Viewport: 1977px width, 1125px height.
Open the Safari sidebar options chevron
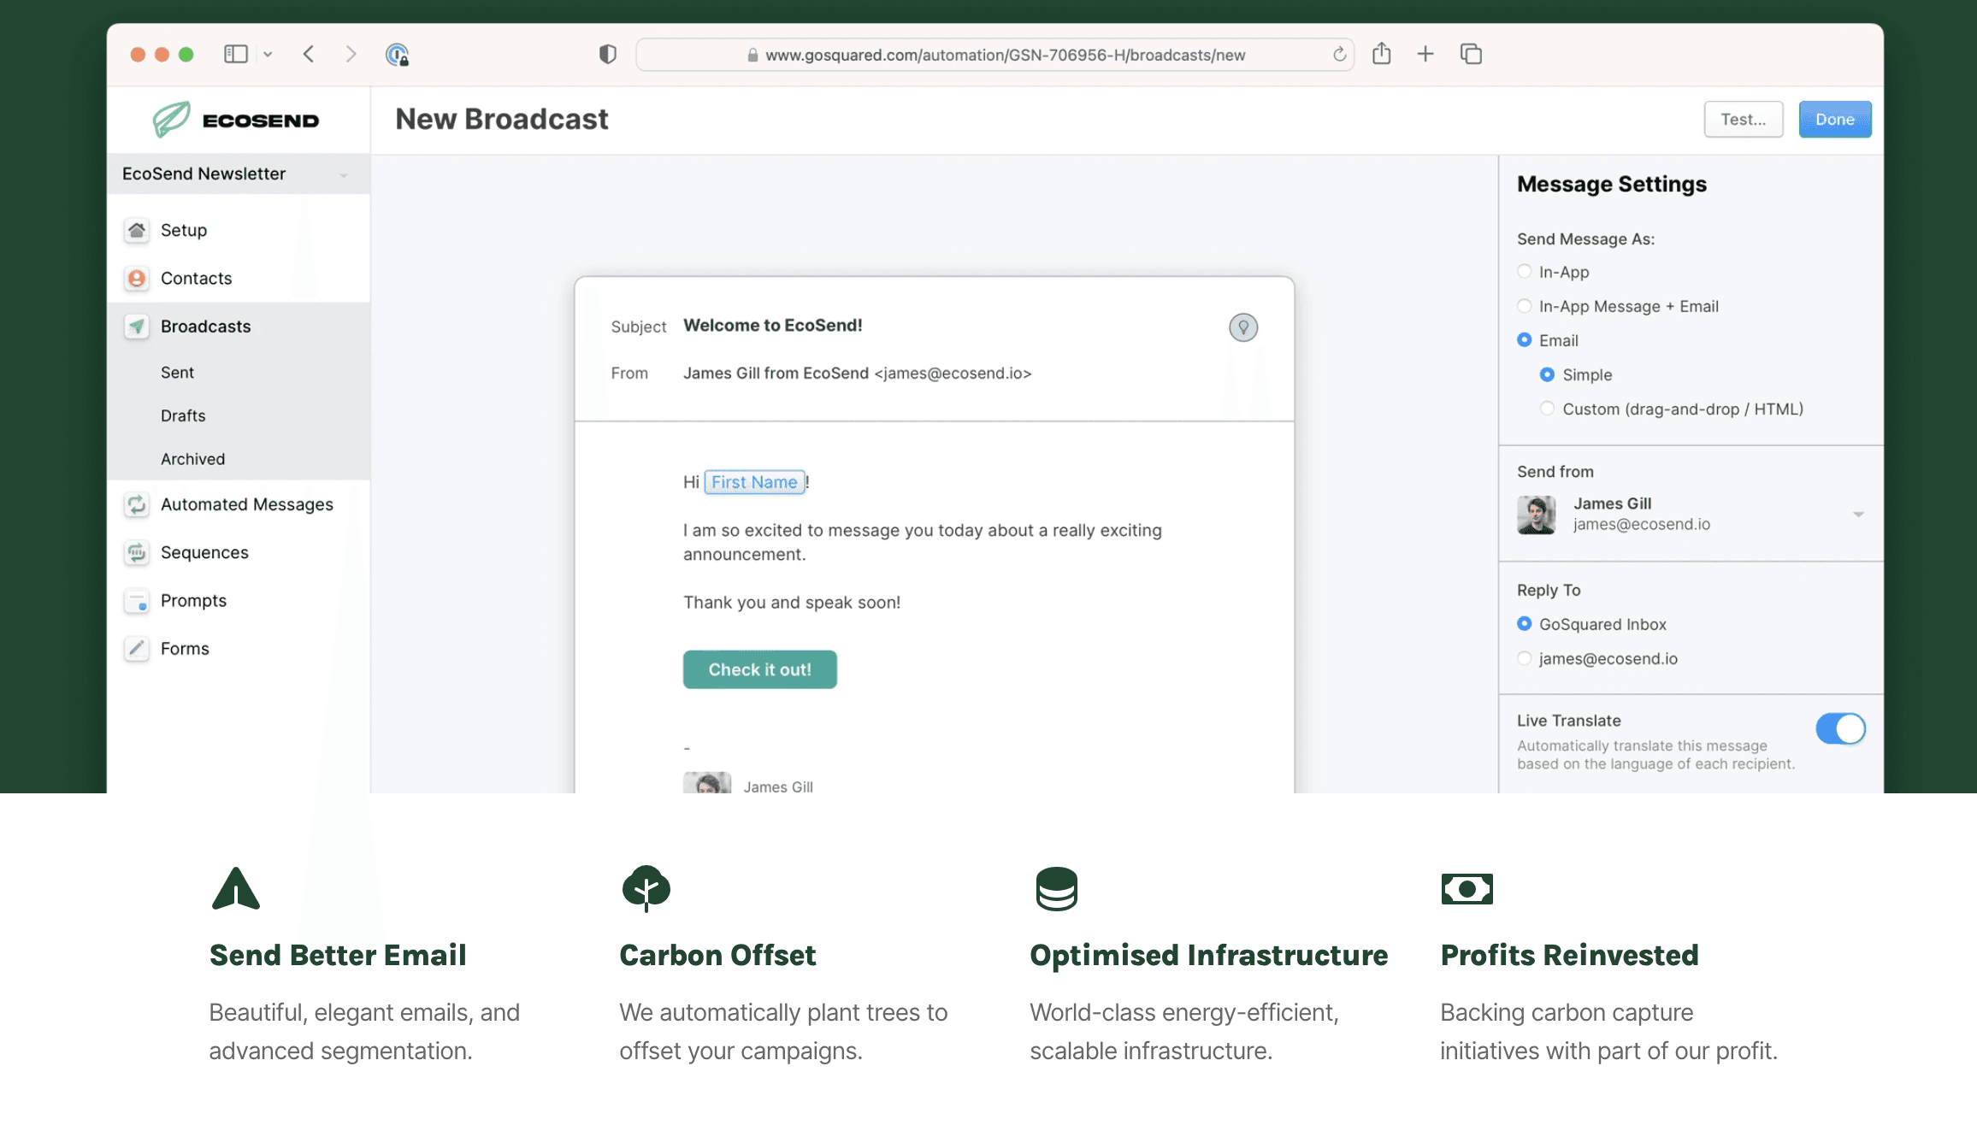pyautogui.click(x=268, y=55)
